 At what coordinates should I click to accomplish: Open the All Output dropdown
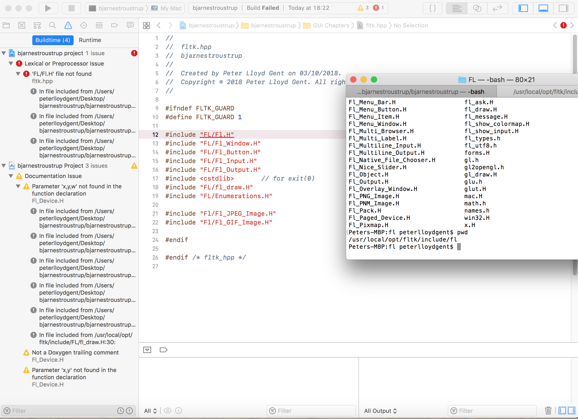(x=380, y=411)
